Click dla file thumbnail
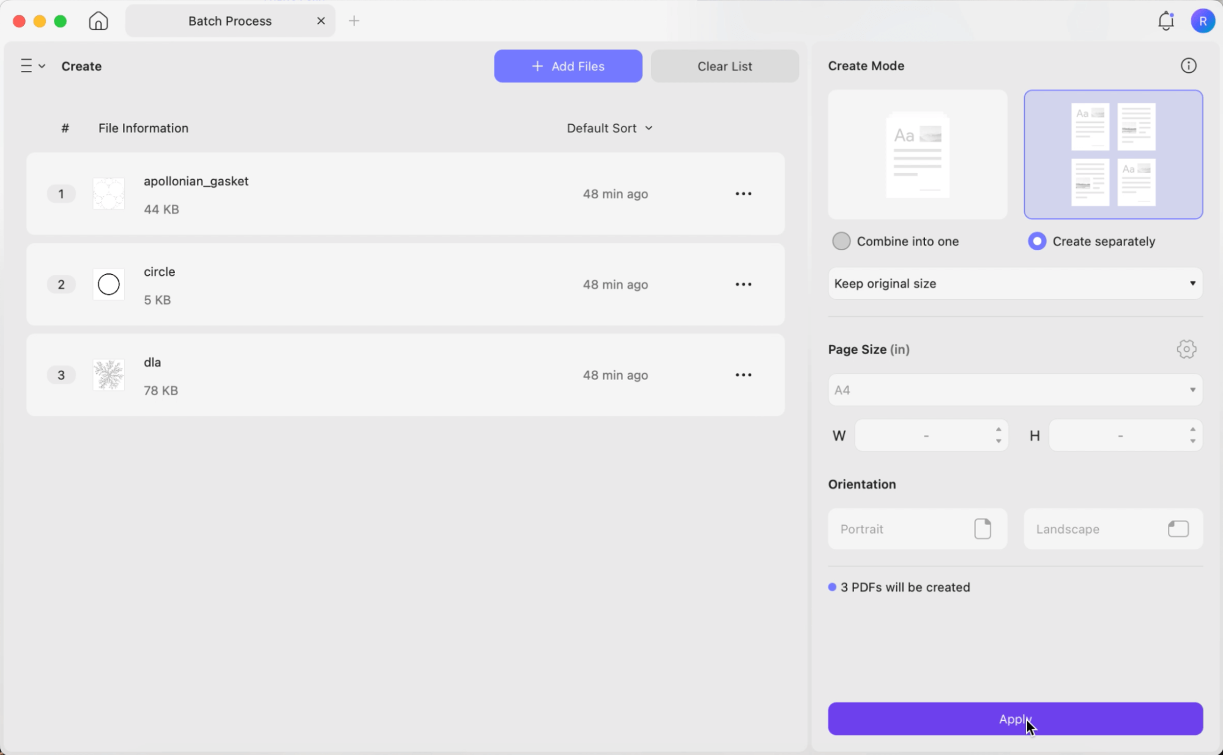This screenshot has height=755, width=1223. click(x=109, y=375)
